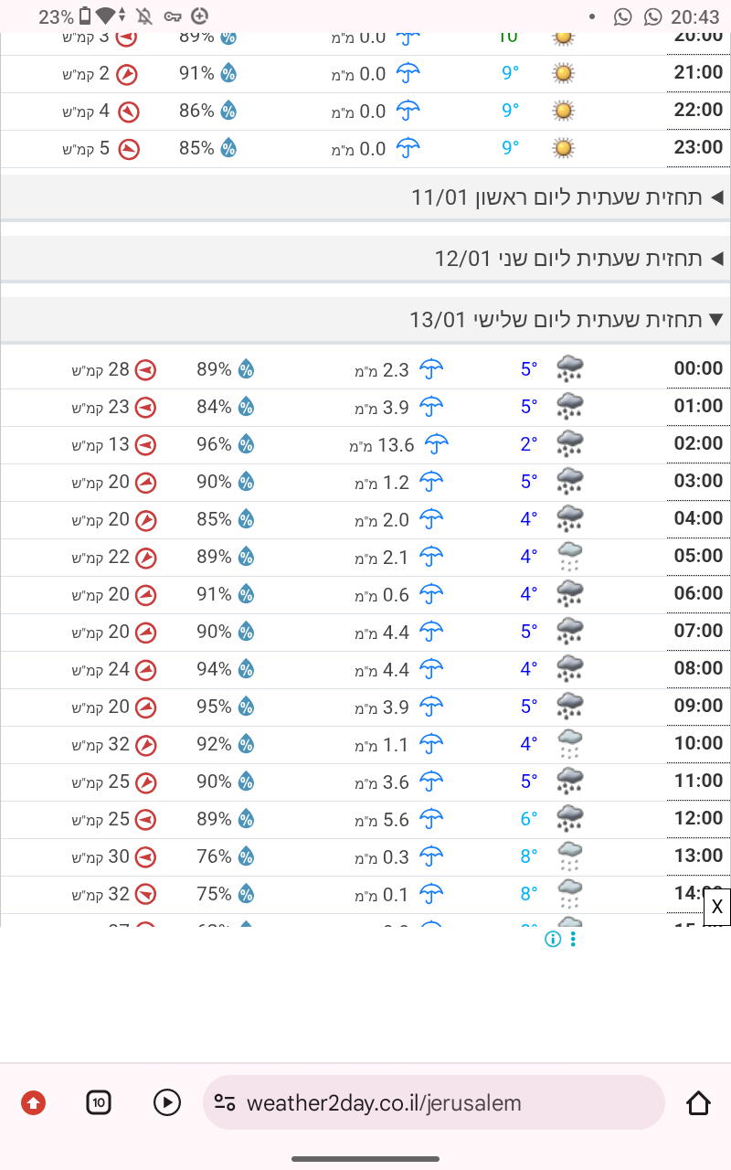Tap the play button in browser toolbar

166,1102
